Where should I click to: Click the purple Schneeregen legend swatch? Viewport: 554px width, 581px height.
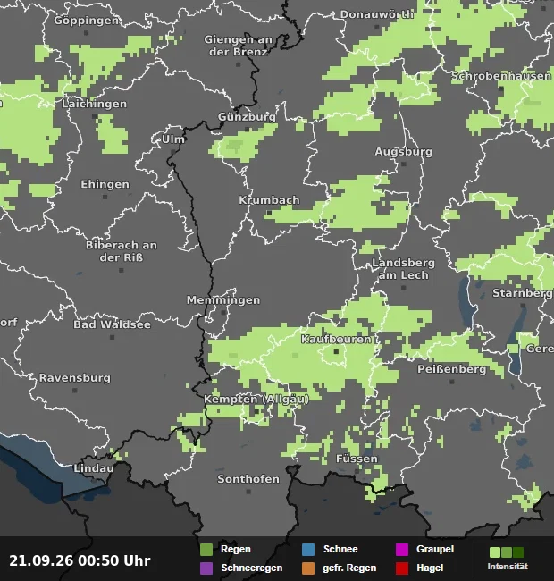point(206,568)
